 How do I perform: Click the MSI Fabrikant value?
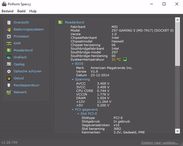115,27
